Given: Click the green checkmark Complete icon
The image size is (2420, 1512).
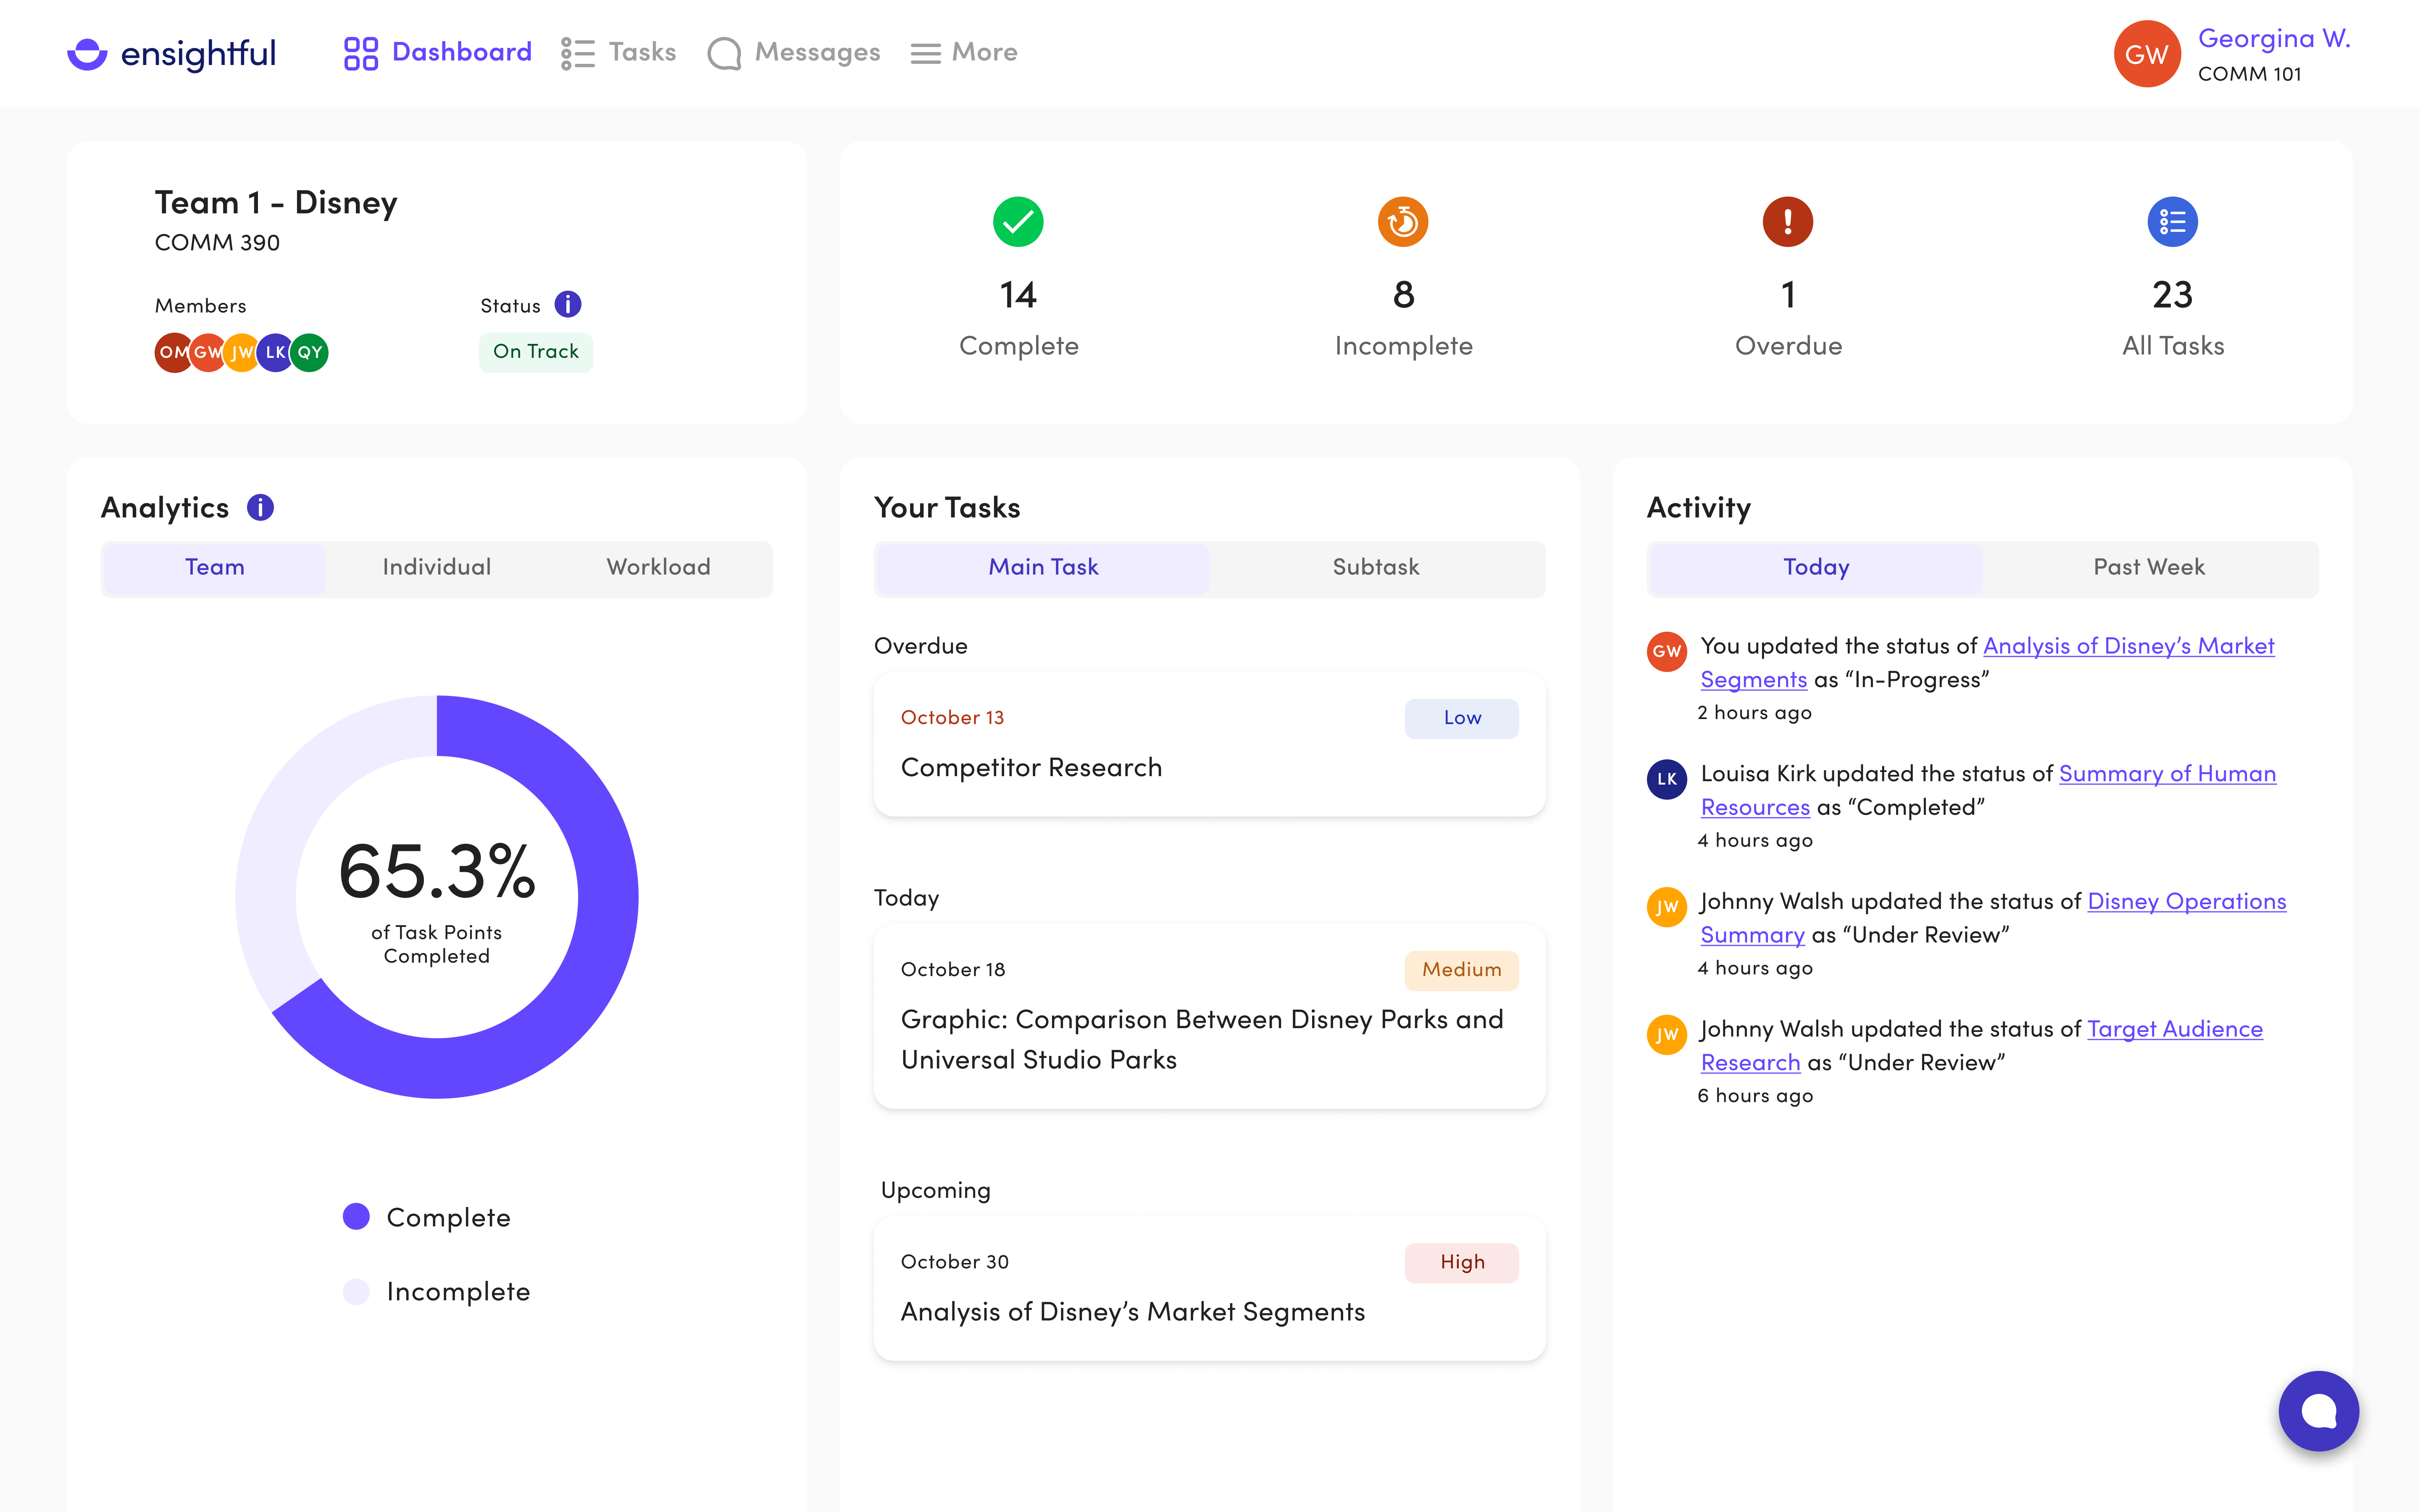Looking at the screenshot, I should (x=1018, y=222).
